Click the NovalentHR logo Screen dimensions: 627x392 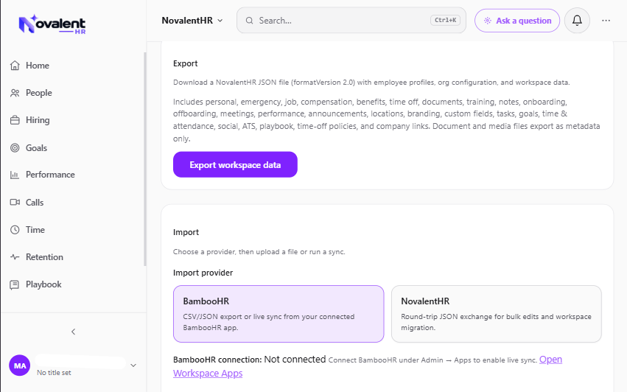pos(52,24)
